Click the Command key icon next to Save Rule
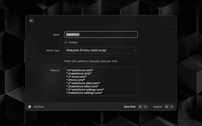 point(140,106)
